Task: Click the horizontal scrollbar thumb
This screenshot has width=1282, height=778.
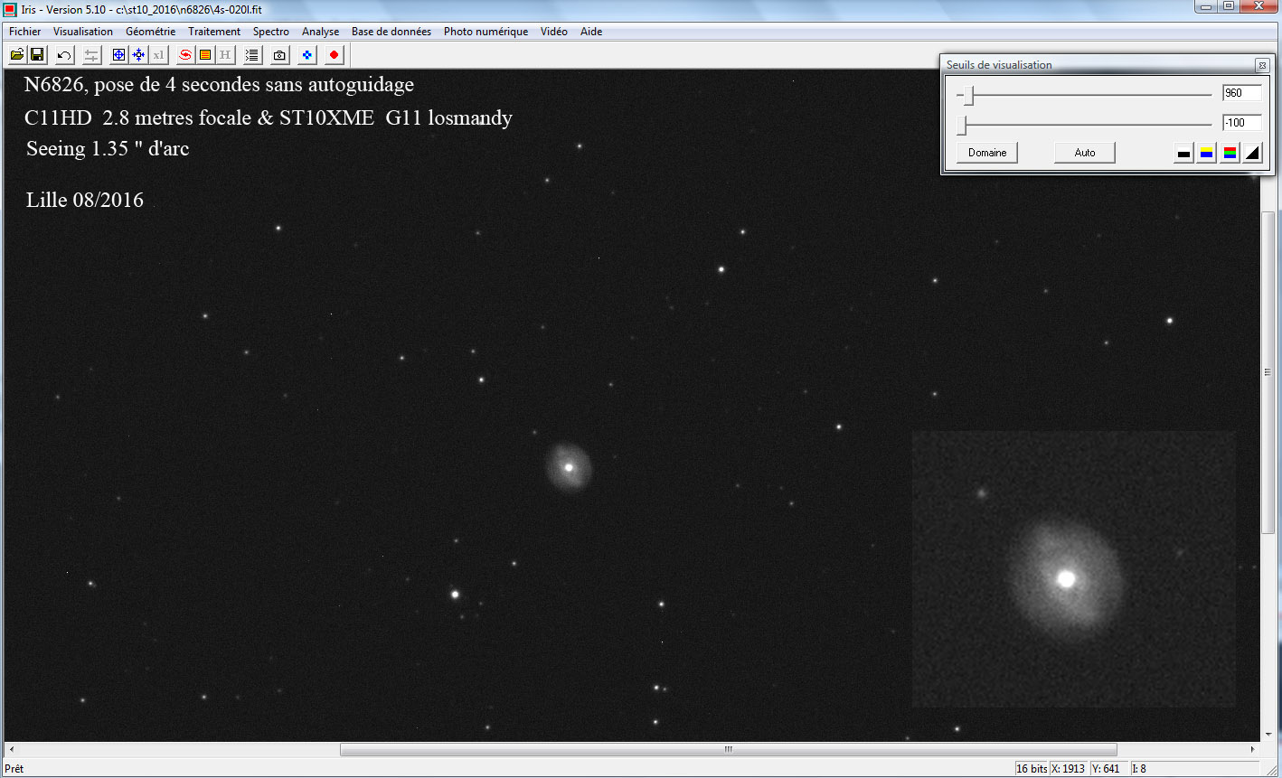Action: click(729, 749)
